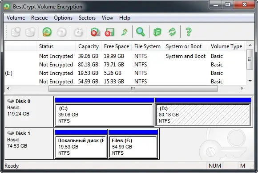
Task: Open the Volume menu
Action: (x=16, y=18)
